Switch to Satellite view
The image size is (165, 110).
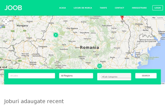(x=160, y=18)
